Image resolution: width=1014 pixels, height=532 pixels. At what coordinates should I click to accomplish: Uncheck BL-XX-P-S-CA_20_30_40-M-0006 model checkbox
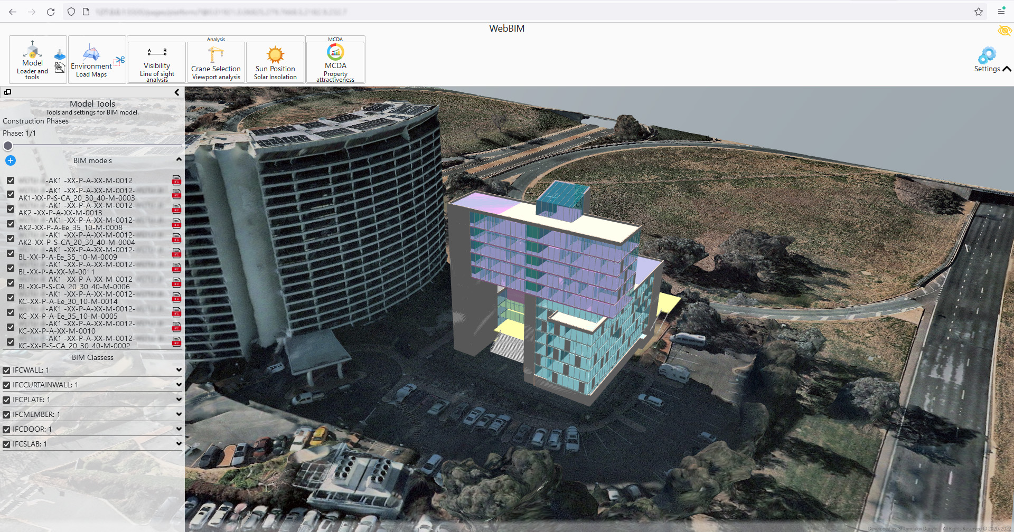pyautogui.click(x=11, y=283)
